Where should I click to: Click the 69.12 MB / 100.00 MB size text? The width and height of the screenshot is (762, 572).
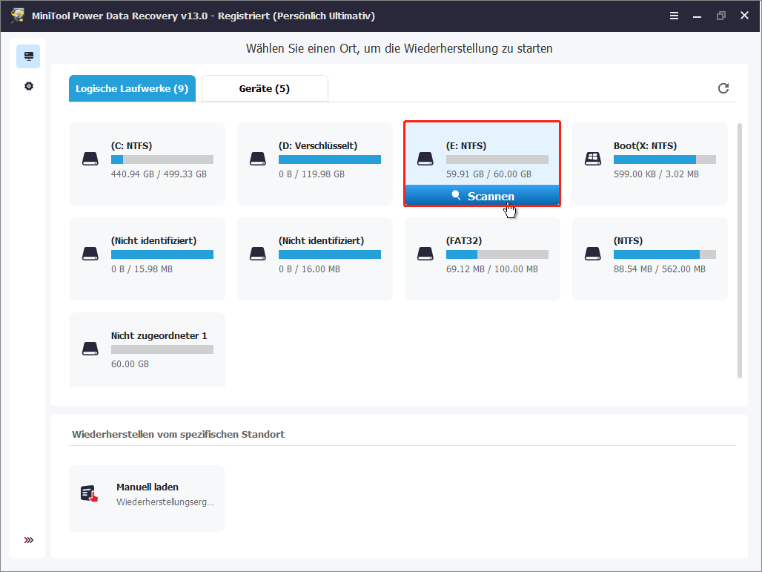(492, 269)
